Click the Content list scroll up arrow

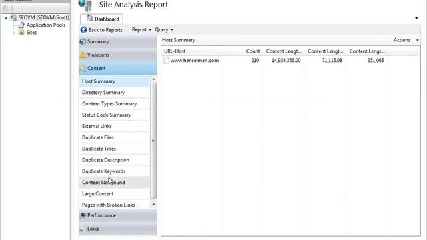(x=153, y=79)
